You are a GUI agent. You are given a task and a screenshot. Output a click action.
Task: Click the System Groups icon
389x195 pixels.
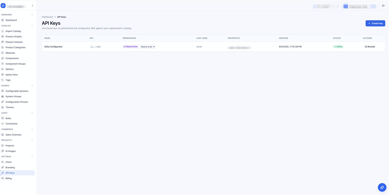click(x=3, y=96)
